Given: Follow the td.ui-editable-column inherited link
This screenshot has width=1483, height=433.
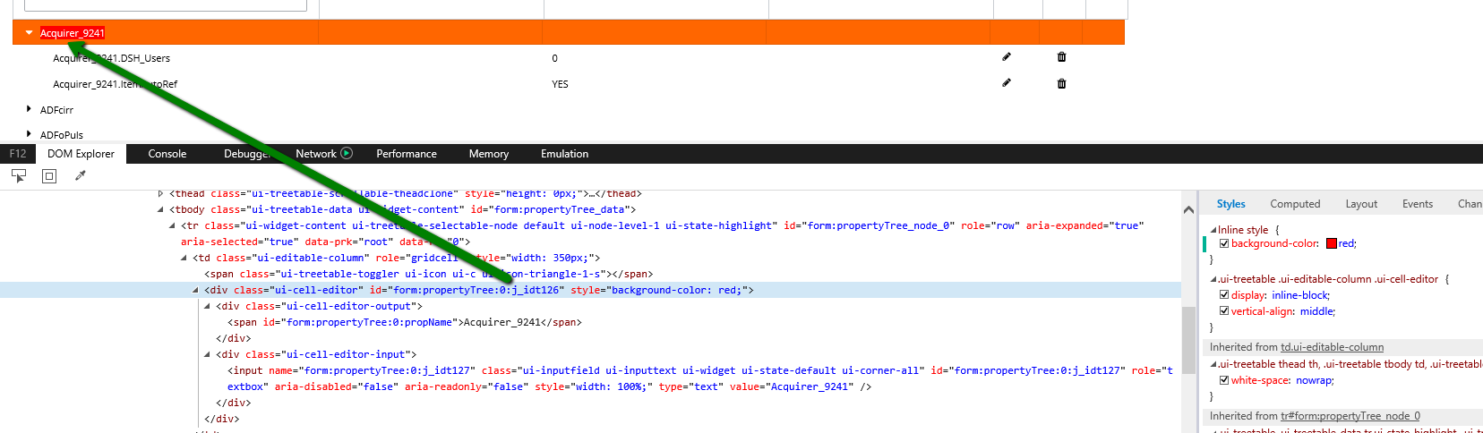Looking at the screenshot, I should (x=1332, y=347).
